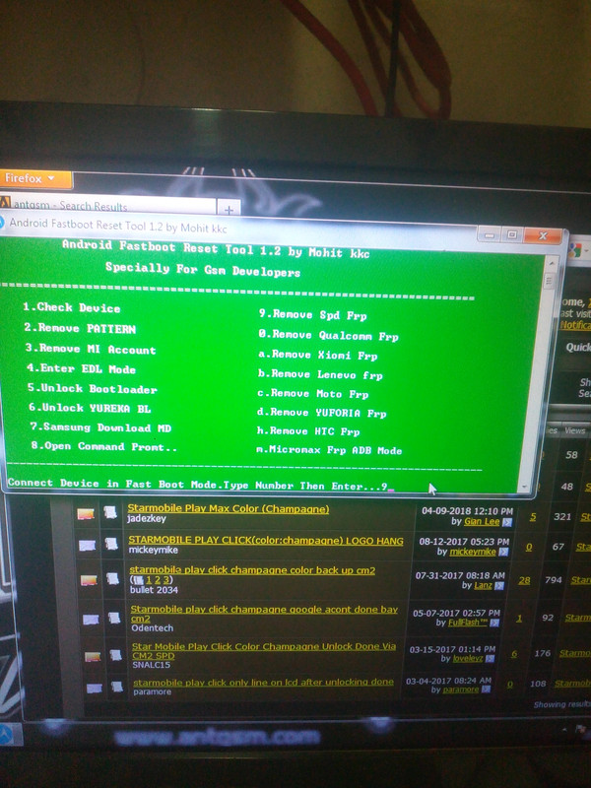Click post icon beside LOGO HANG thread
The height and width of the screenshot is (788, 591).
pyautogui.click(x=111, y=544)
